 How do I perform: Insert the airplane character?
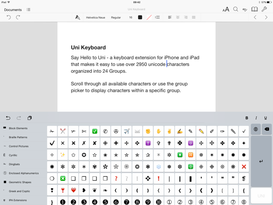[x=127, y=131]
